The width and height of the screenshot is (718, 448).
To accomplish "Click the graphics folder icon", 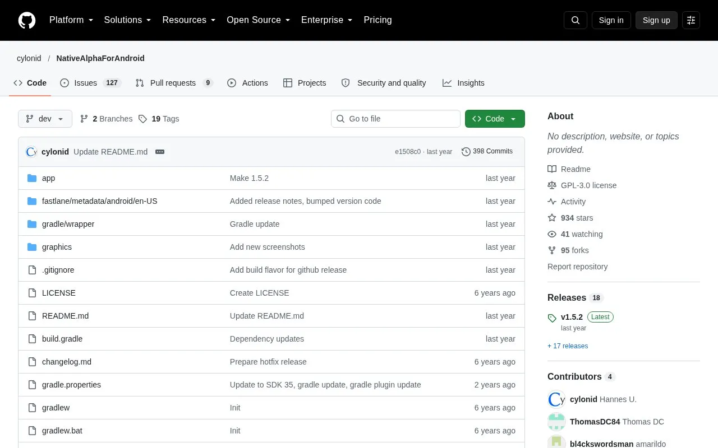I will (x=32, y=247).
